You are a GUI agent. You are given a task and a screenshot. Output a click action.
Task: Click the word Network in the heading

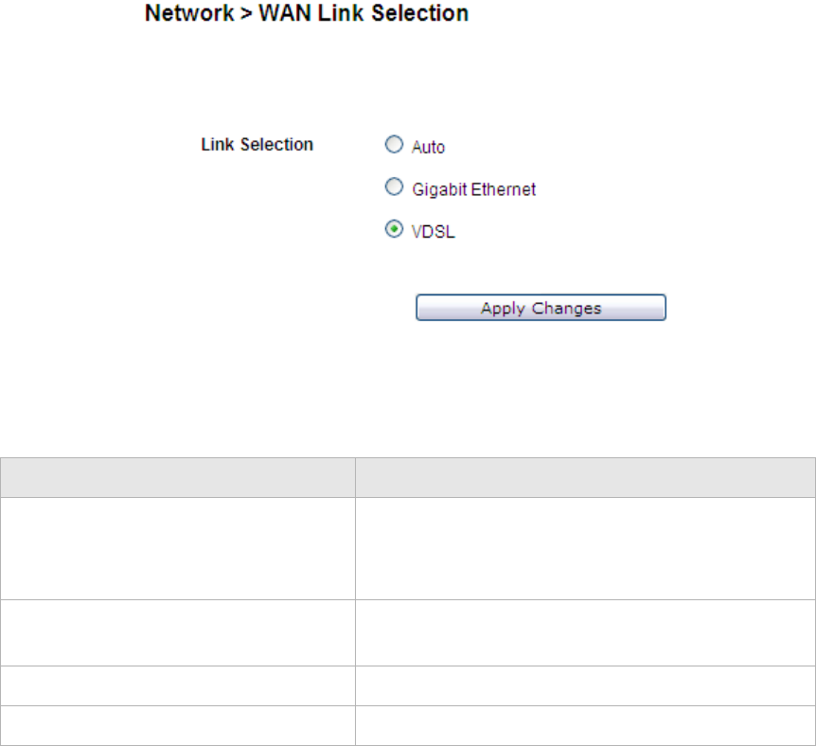[189, 13]
